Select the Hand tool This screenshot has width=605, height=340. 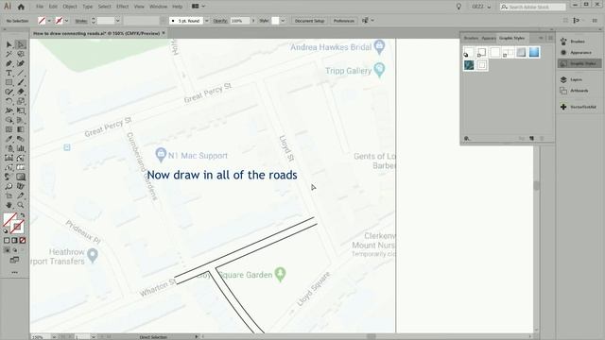(x=9, y=205)
